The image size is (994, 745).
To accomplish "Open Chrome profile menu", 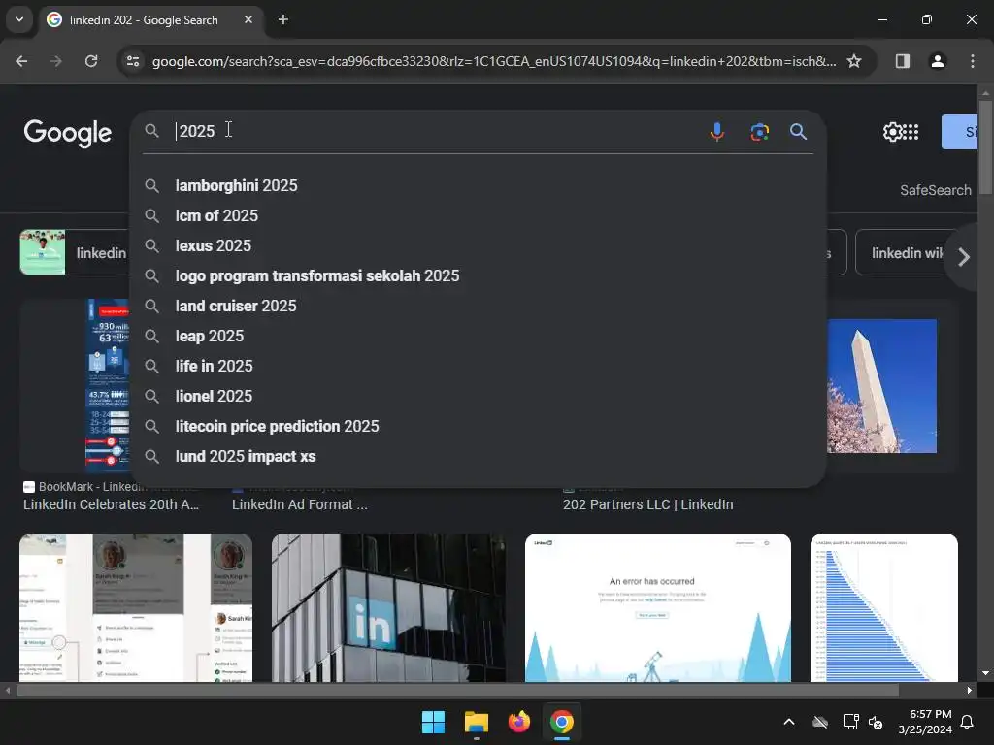I will coord(937,61).
